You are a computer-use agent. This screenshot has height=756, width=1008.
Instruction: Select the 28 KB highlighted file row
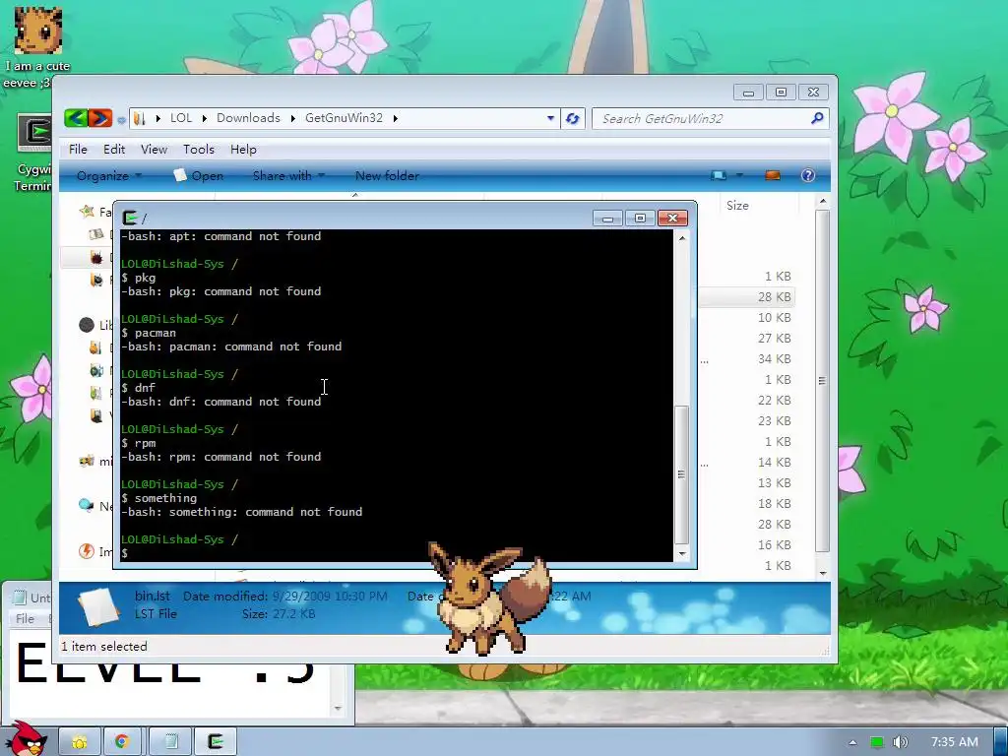click(748, 297)
